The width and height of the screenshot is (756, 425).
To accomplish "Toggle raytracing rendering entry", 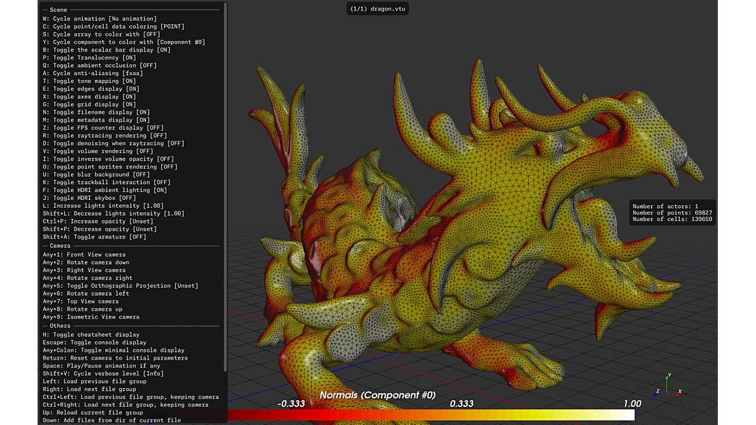I will click(x=105, y=136).
